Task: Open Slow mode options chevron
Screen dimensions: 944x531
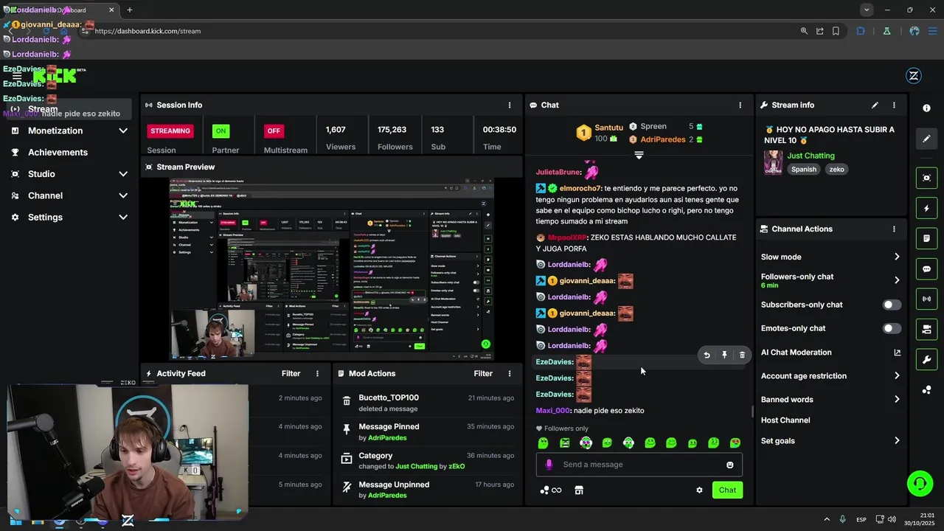Action: coord(897,257)
